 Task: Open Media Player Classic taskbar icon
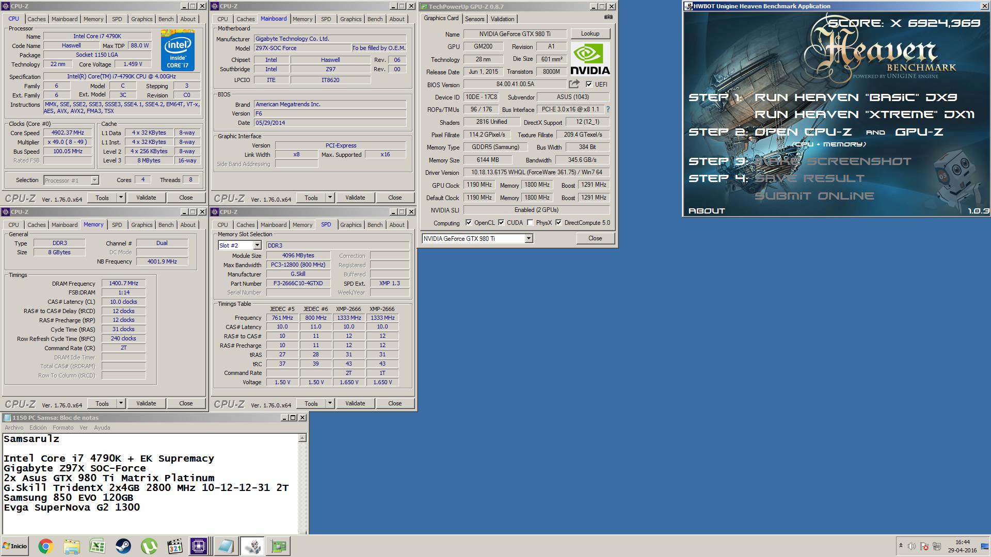pos(175,546)
